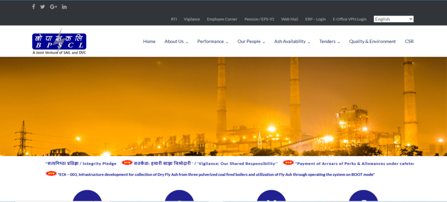Open the Tenders dropdown menu

tap(330, 41)
